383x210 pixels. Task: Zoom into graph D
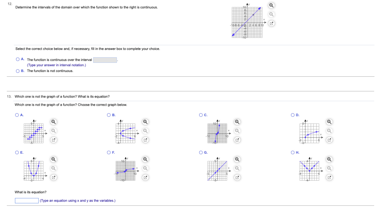(329, 122)
